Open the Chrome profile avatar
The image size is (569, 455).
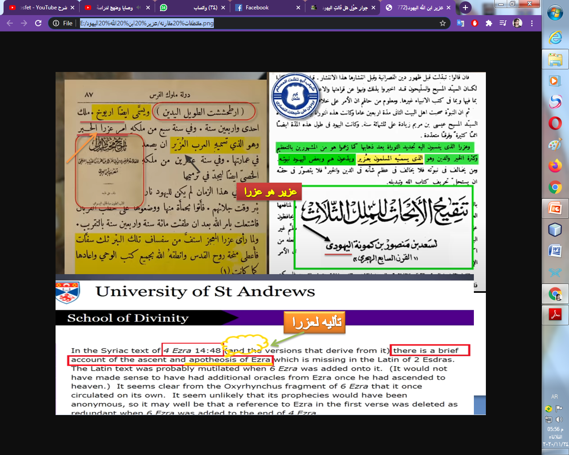point(517,23)
